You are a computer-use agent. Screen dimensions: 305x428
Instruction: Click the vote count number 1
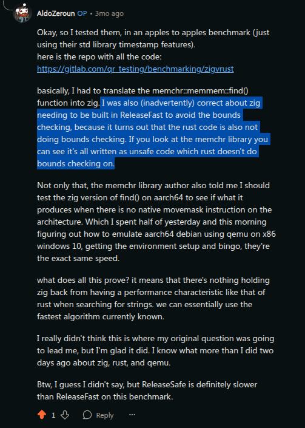coord(53,415)
